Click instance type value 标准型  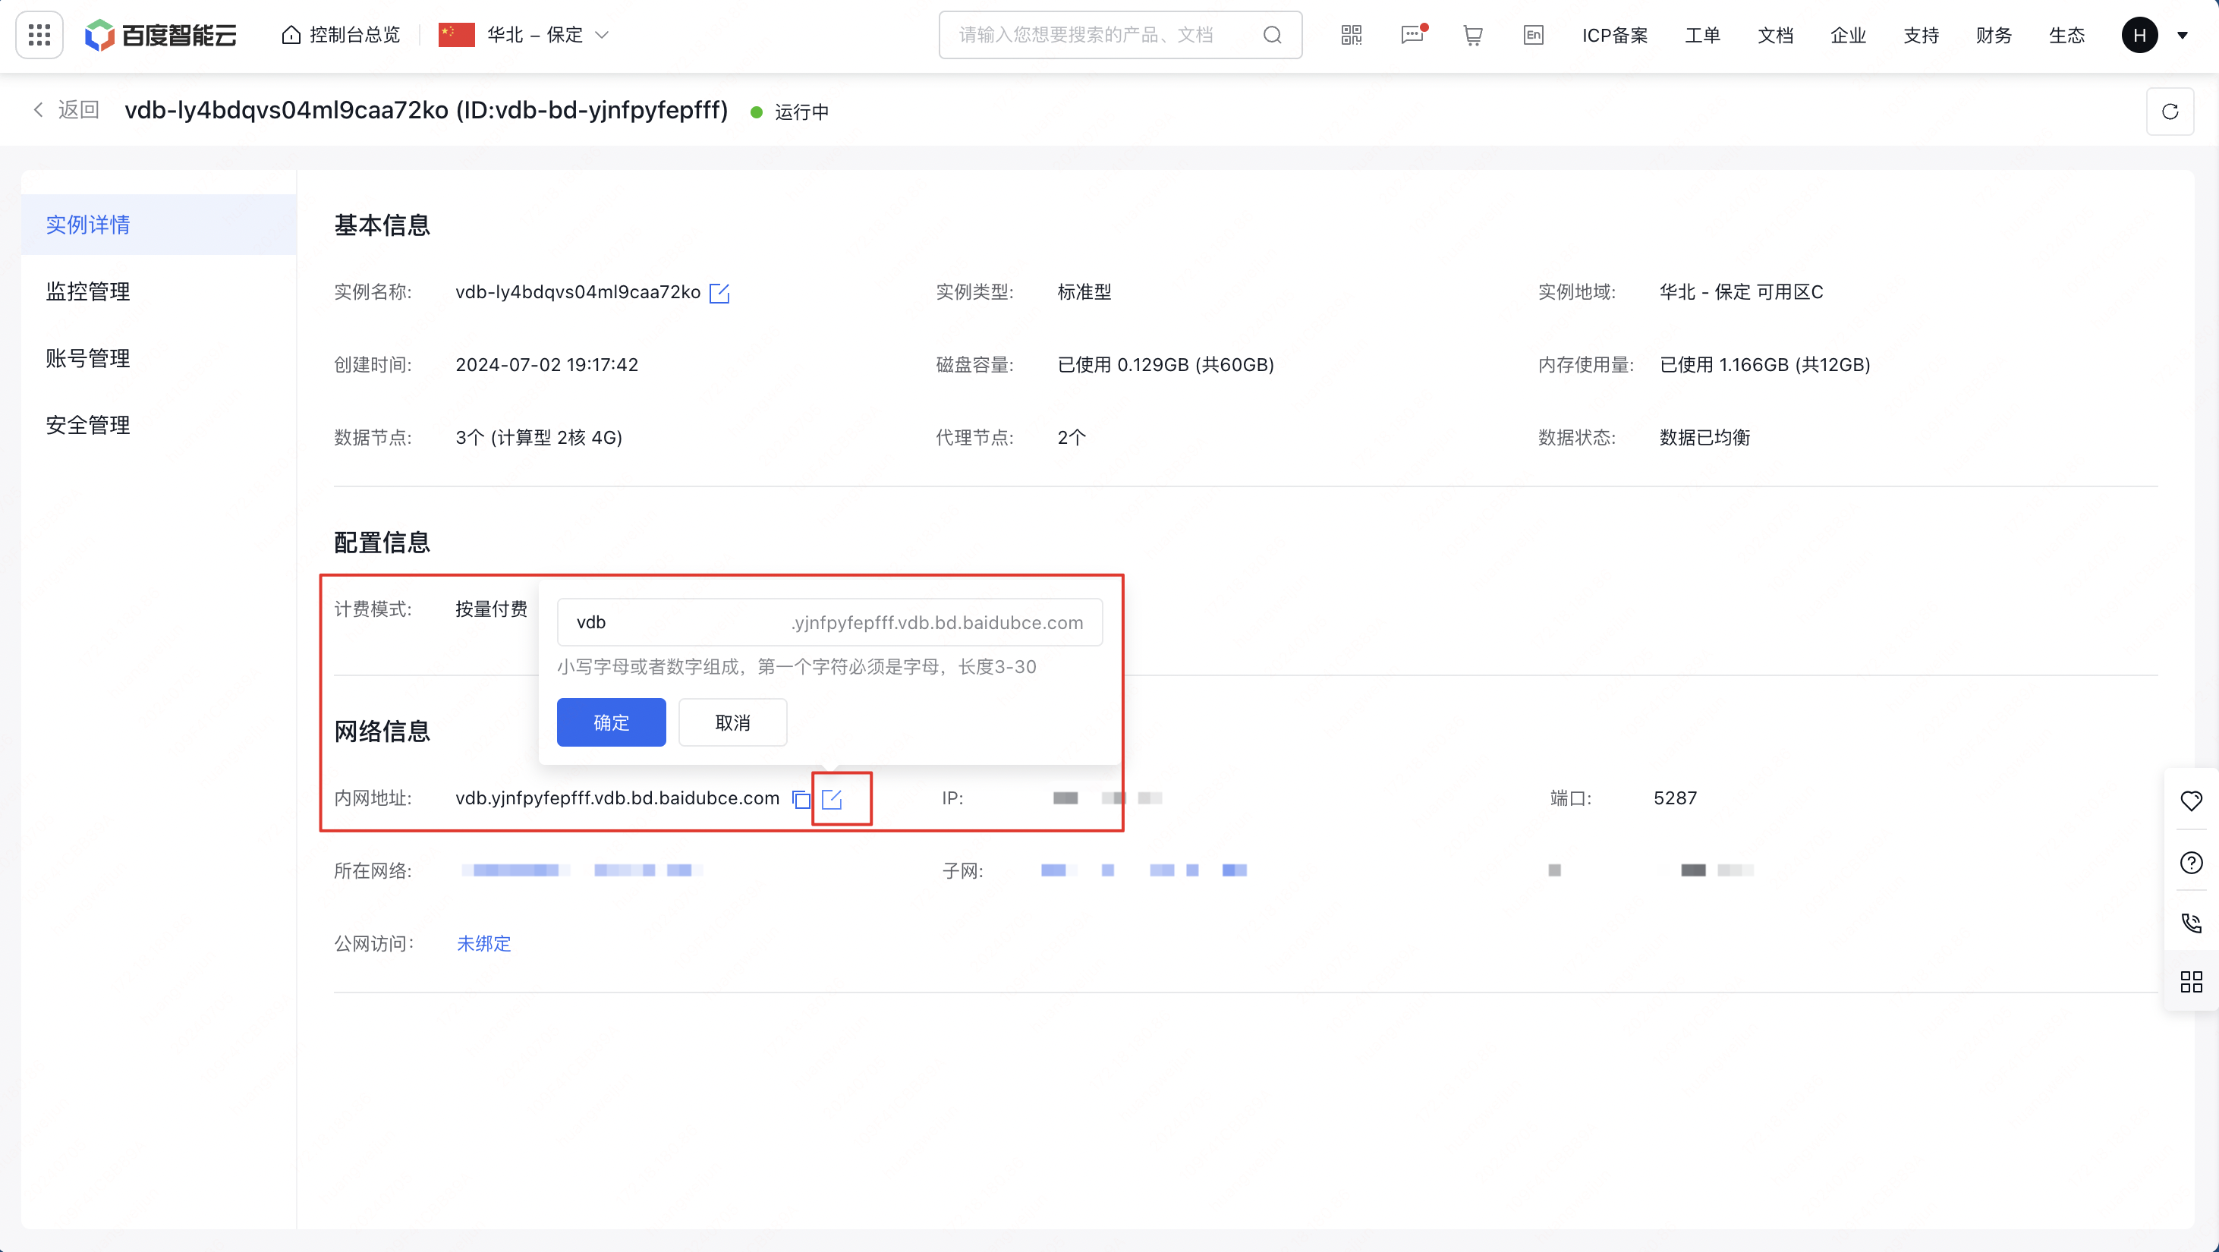(1084, 292)
